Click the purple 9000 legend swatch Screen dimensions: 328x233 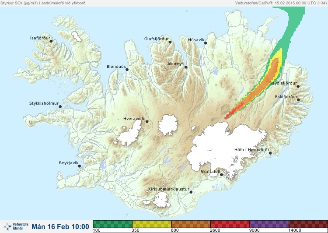point(269,224)
